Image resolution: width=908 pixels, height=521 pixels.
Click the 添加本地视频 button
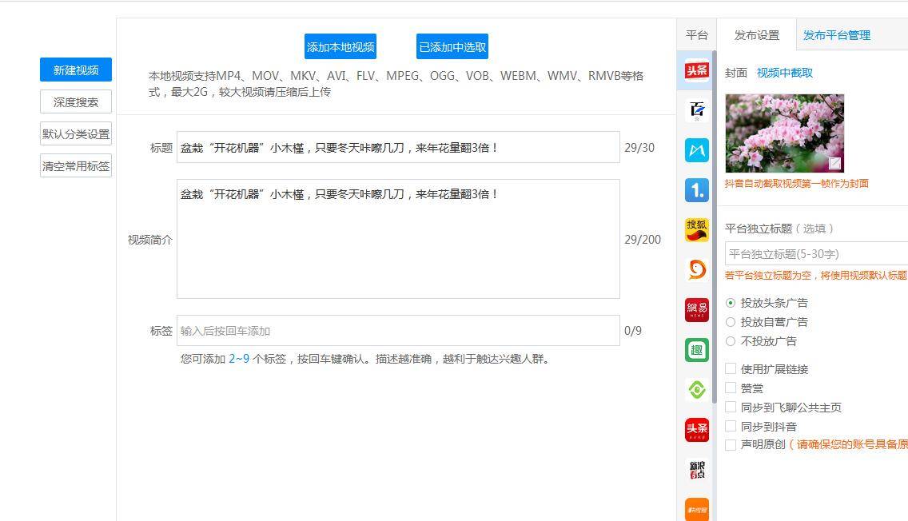point(340,47)
